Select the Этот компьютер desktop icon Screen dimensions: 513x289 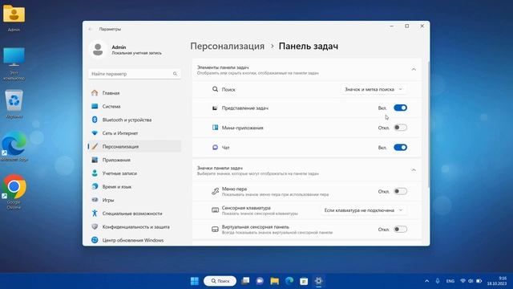tap(14, 64)
